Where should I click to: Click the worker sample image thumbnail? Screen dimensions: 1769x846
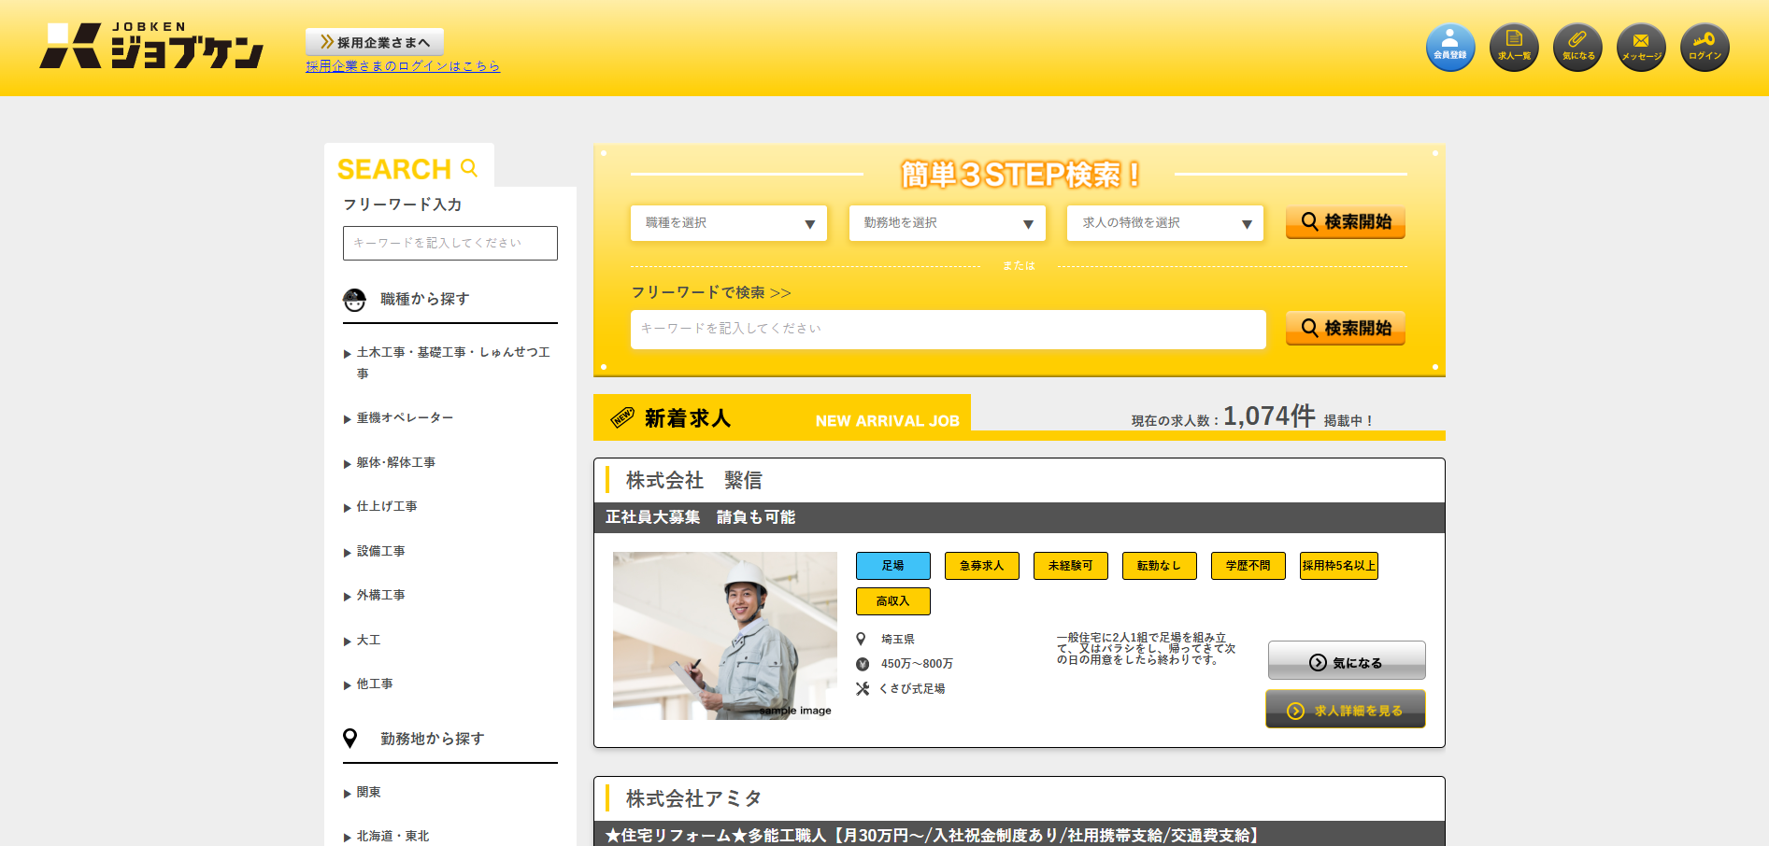[724, 635]
